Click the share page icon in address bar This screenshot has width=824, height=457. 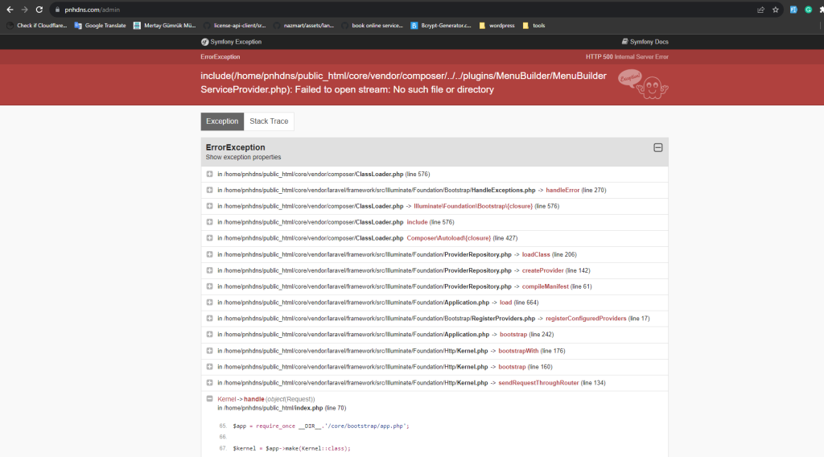pos(760,10)
